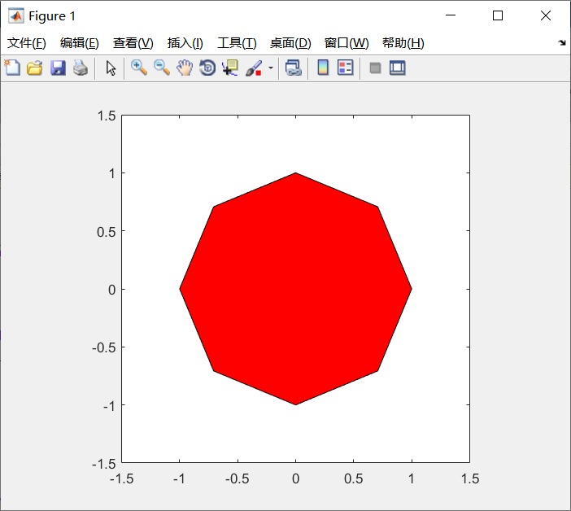Open the 桌面(D) menu
This screenshot has width=571, height=511.
(x=290, y=43)
